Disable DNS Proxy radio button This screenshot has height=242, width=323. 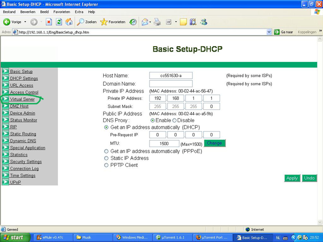[174, 120]
